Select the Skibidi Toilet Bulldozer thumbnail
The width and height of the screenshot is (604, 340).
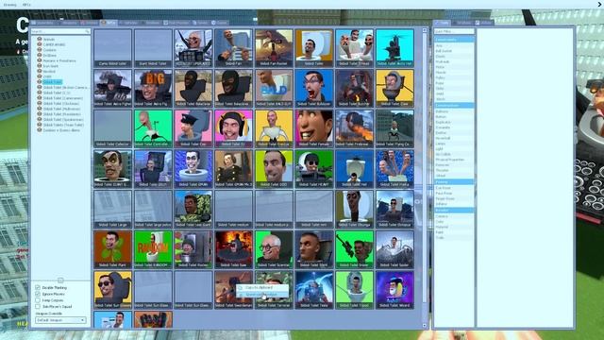pos(314,88)
